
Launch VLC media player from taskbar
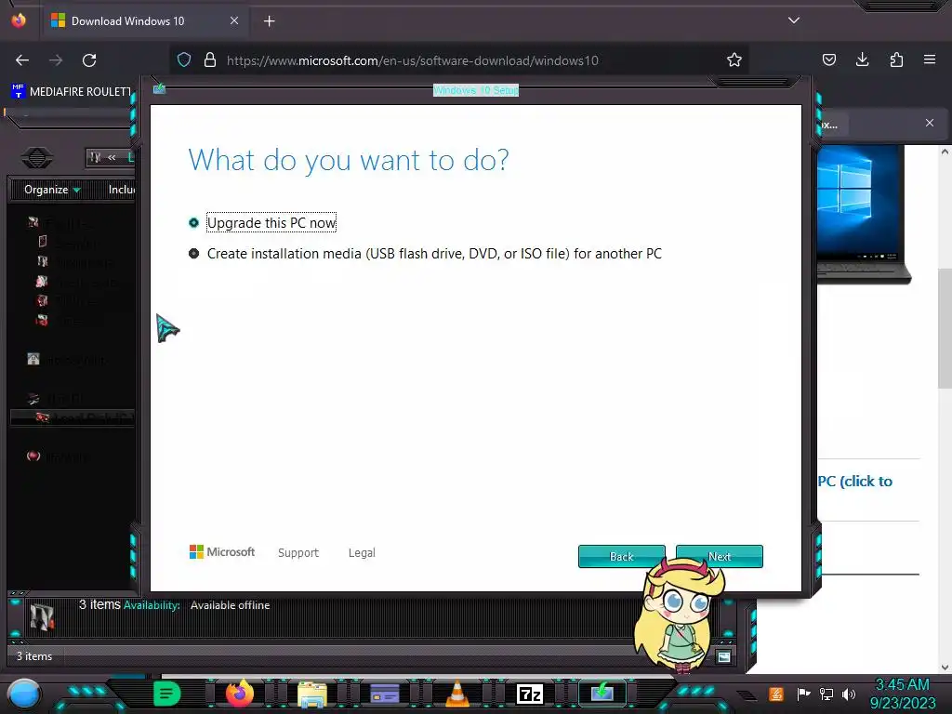tap(457, 694)
